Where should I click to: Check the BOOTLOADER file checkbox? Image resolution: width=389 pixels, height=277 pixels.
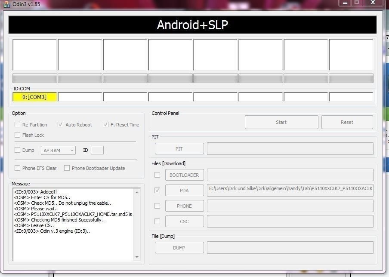pyautogui.click(x=157, y=175)
